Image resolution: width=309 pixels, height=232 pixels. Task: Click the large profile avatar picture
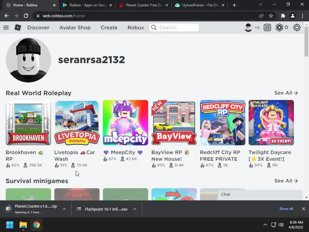[28, 60]
